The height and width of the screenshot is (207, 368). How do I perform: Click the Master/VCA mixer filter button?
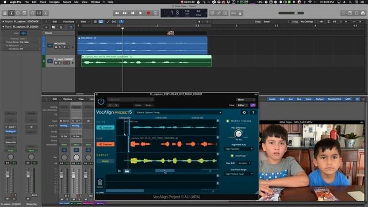pos(335,99)
